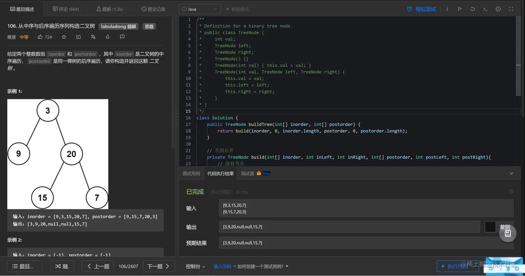Pick a random problem with 随 button
The image size is (525, 276).
pos(62,266)
